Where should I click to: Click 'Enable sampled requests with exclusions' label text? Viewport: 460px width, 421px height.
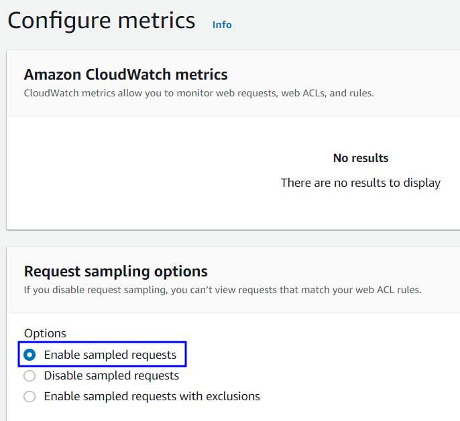click(152, 396)
